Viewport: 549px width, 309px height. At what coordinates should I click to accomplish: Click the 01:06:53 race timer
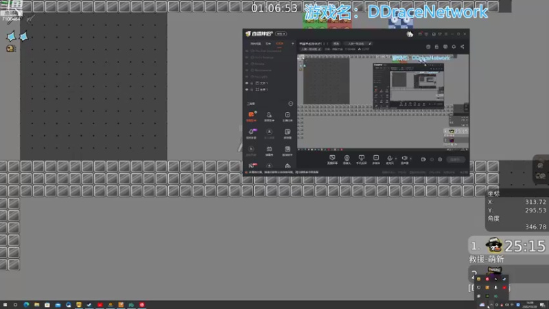pyautogui.click(x=274, y=8)
